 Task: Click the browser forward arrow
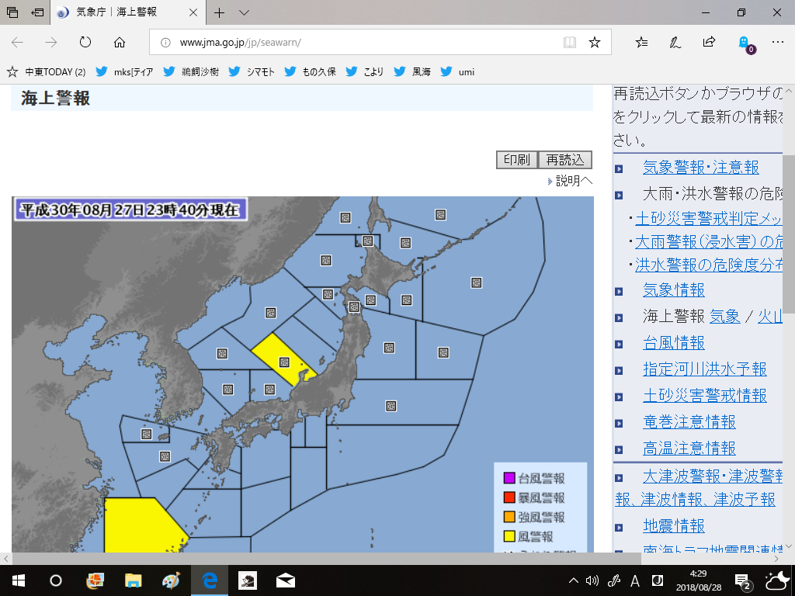point(51,42)
